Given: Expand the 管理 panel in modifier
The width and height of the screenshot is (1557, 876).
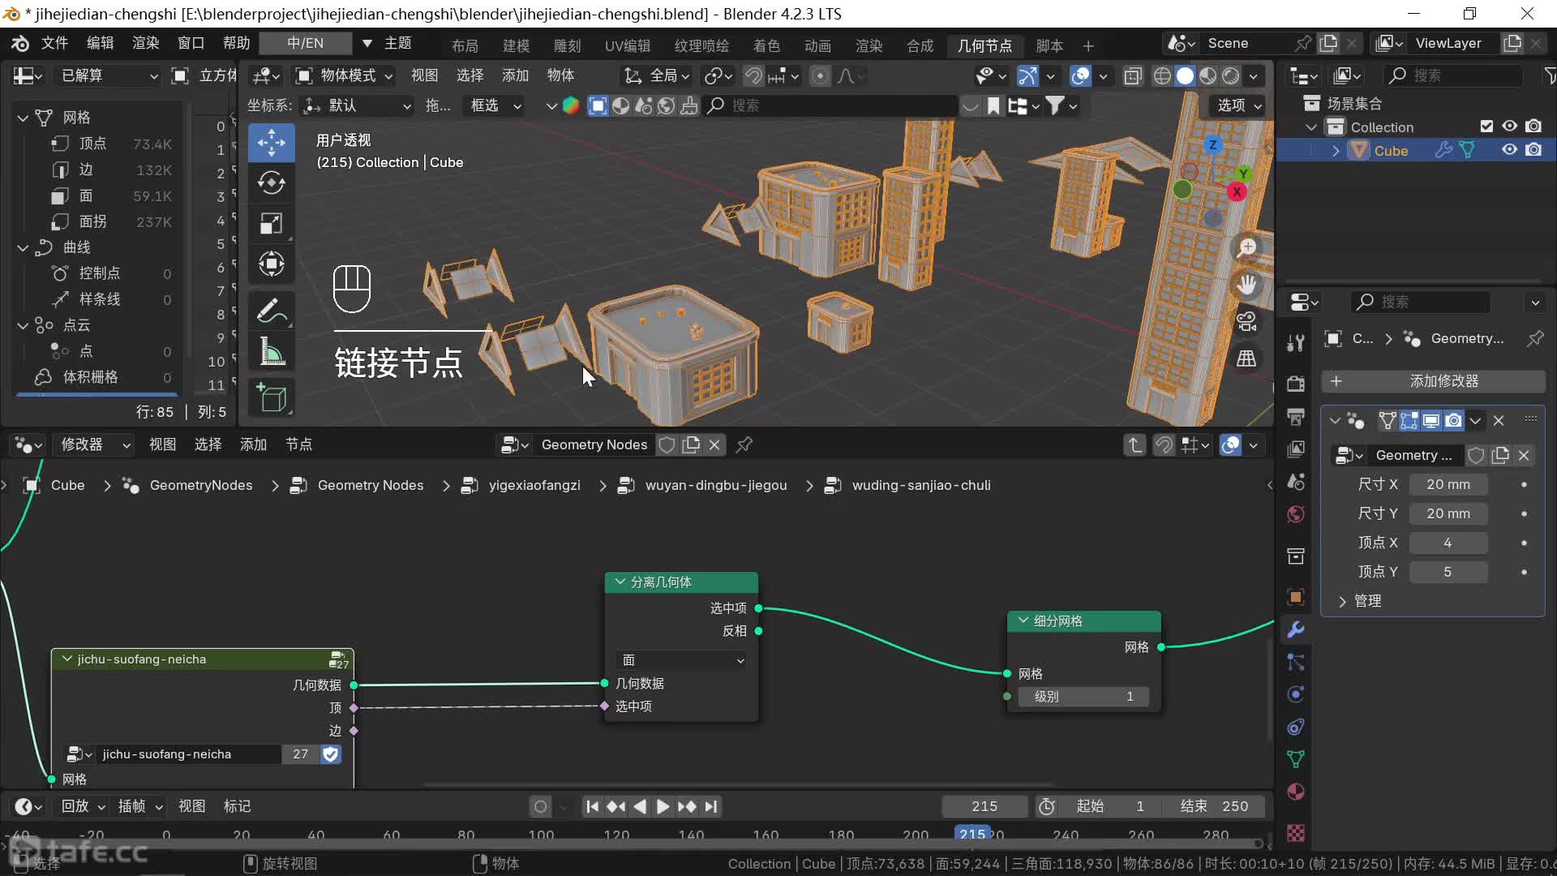Looking at the screenshot, I should tap(1367, 601).
